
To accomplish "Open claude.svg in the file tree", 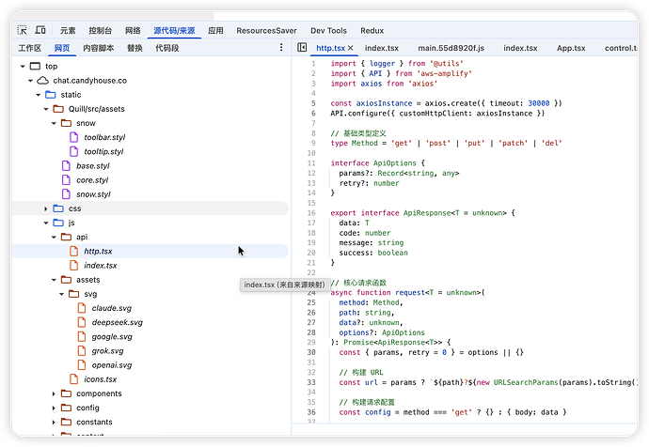I will click(x=112, y=308).
